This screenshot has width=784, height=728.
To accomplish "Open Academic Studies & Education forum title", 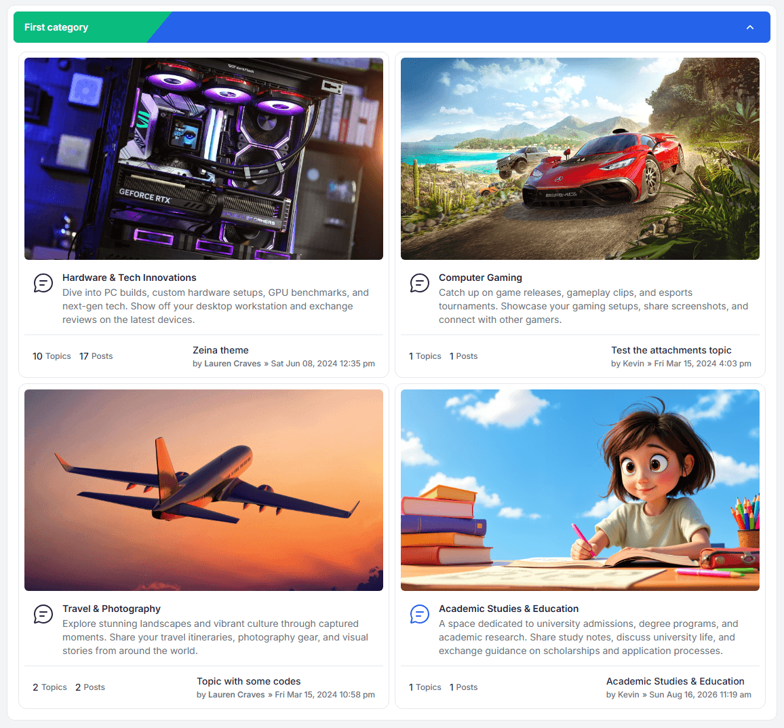I will [509, 609].
